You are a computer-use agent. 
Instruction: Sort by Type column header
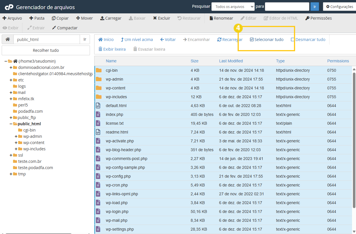pos(280,61)
